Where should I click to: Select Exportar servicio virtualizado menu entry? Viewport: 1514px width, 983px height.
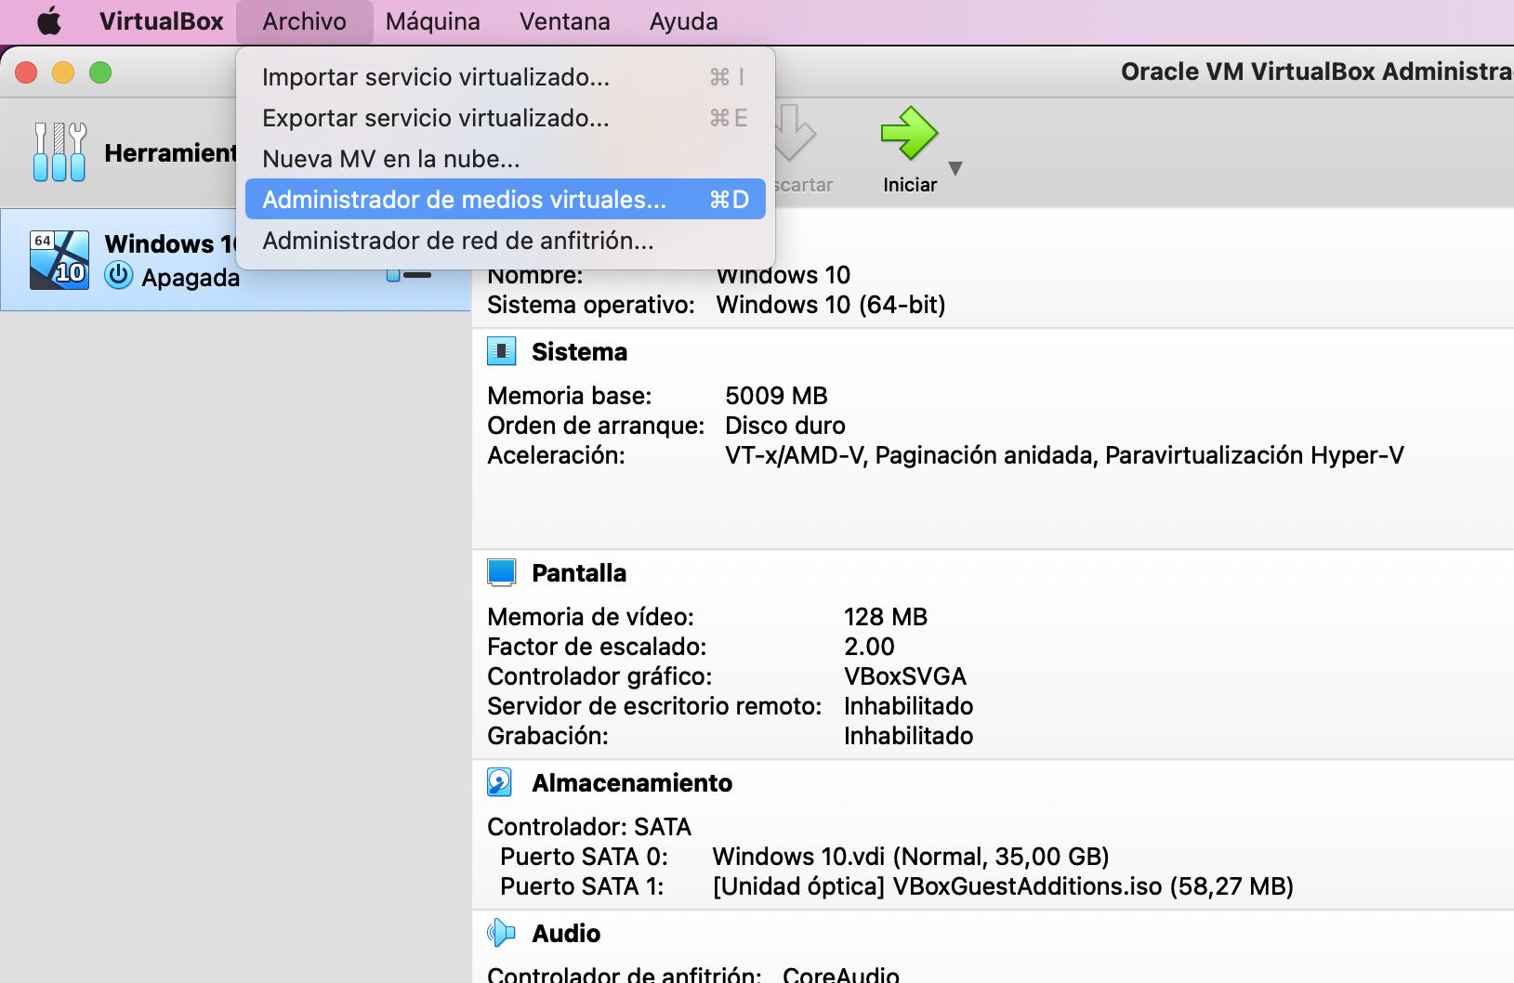pos(435,118)
